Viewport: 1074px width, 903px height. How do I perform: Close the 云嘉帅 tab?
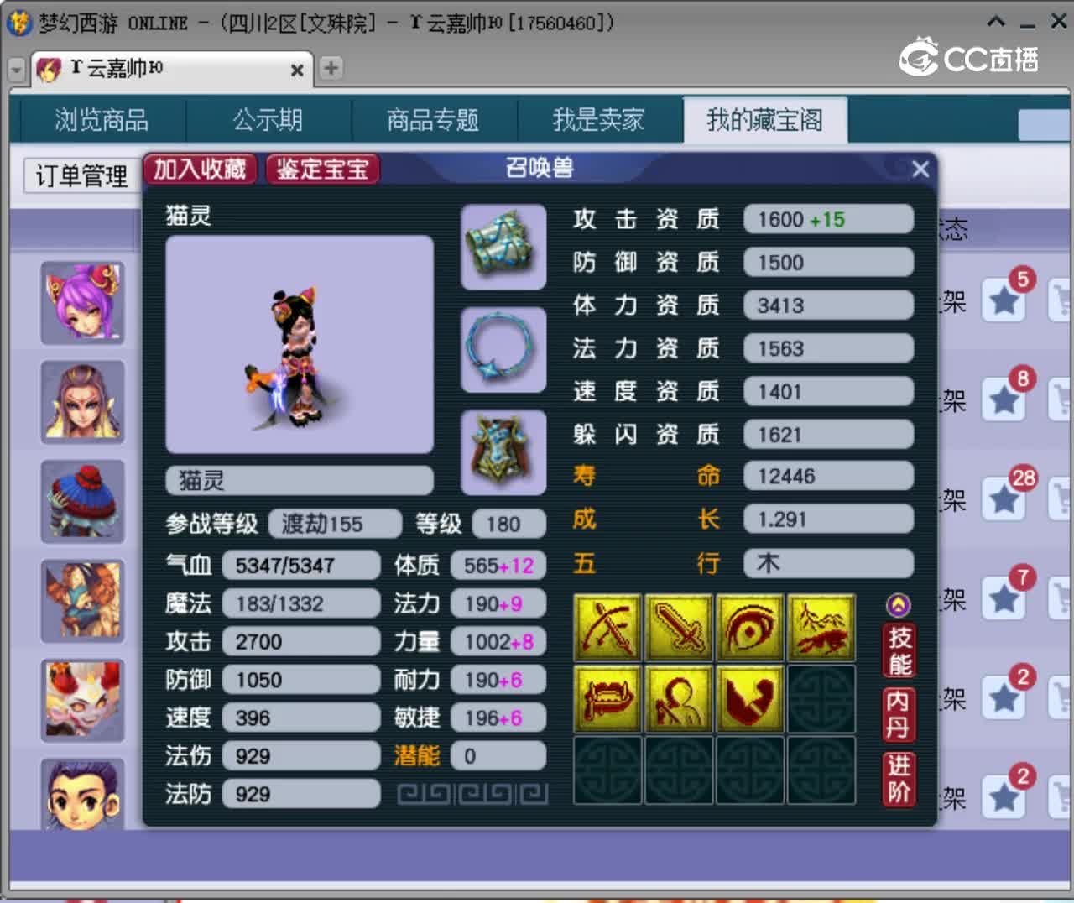(296, 70)
